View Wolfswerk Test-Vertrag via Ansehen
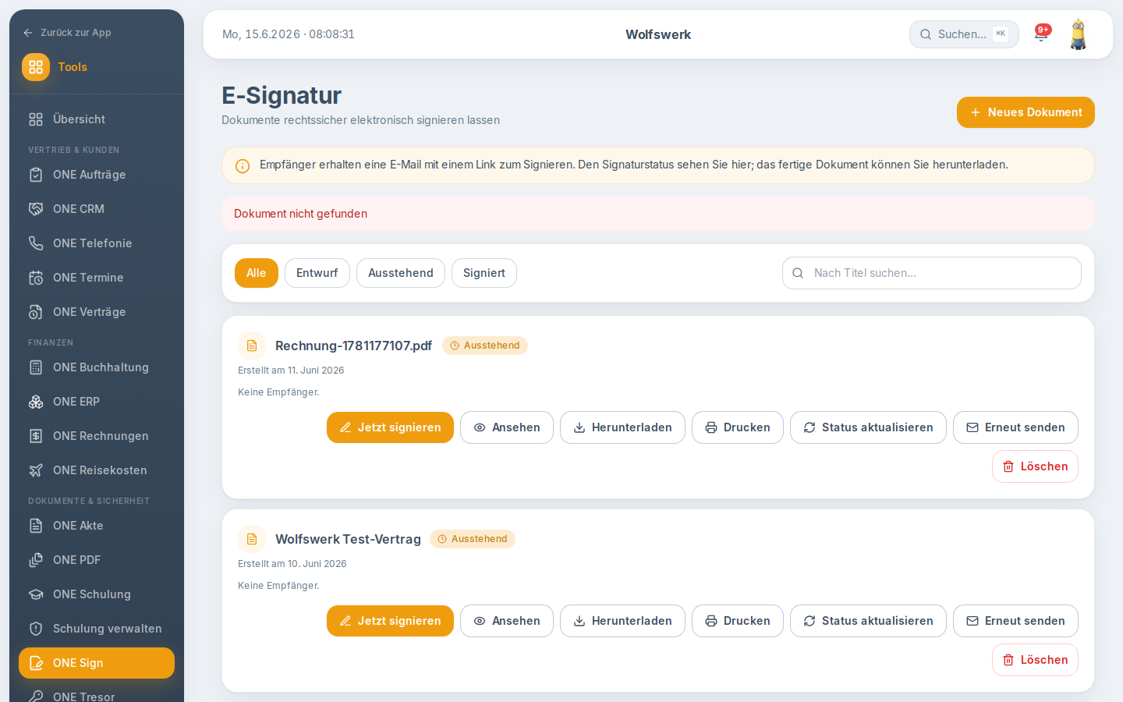Screen dimensions: 1123x702 pos(507,621)
